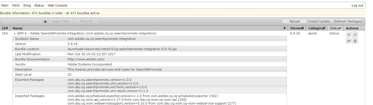Sort bundles by the Id column
373x105 pixels.
point(5,28)
